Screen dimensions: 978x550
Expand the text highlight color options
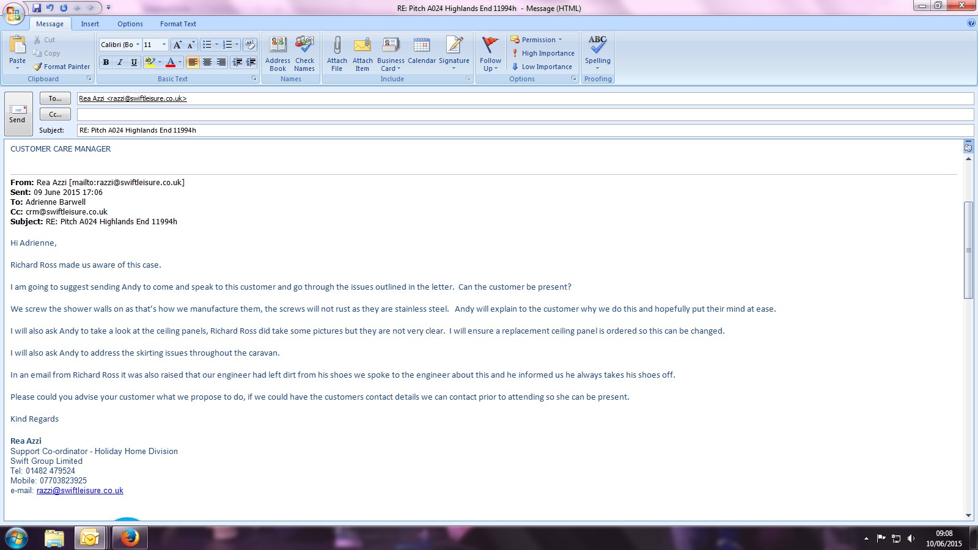(160, 62)
